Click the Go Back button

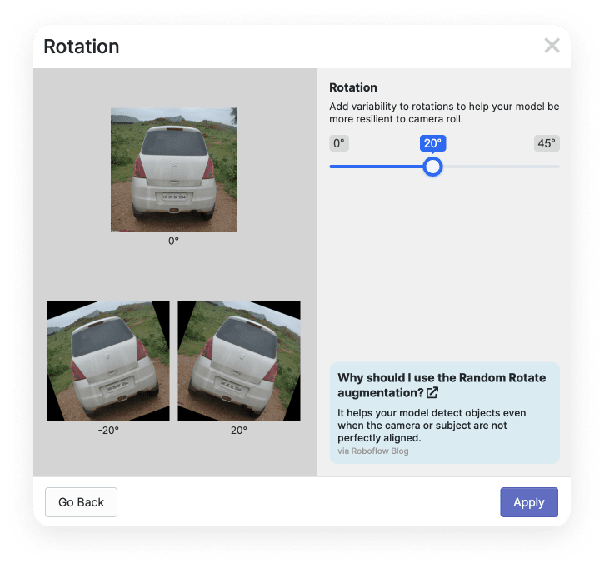coord(82,501)
